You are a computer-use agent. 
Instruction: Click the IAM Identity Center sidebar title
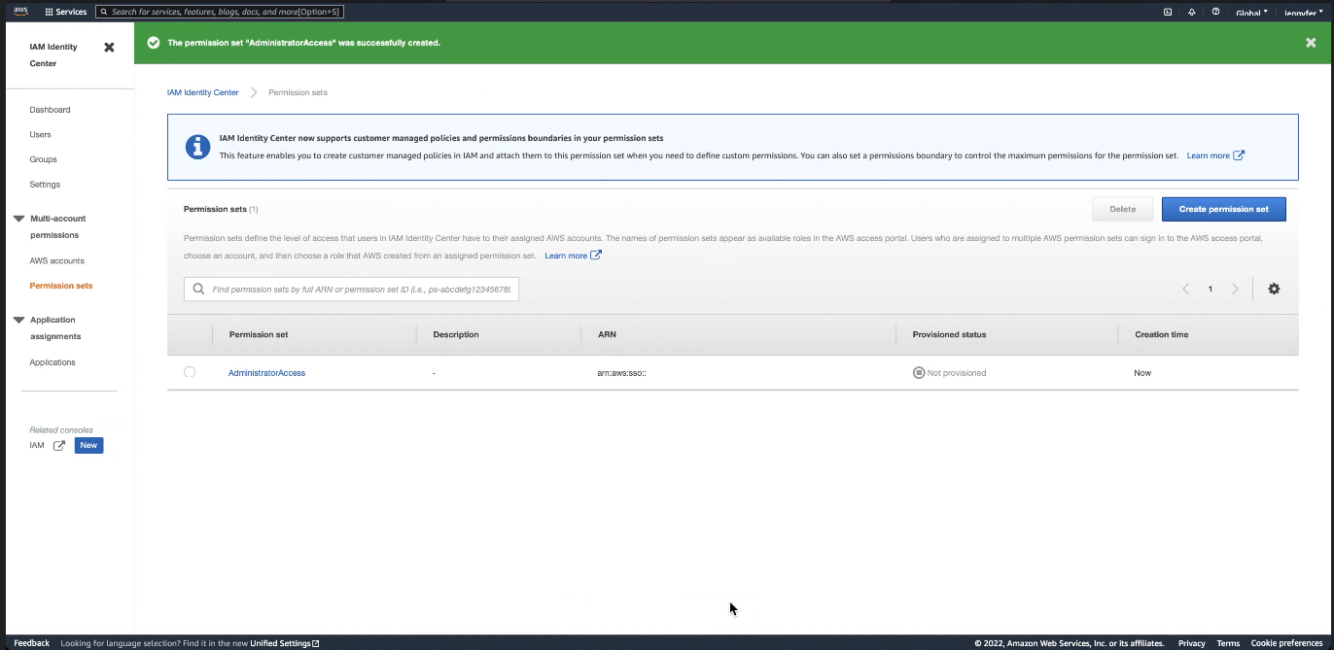53,54
